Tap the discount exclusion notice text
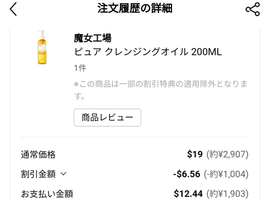Screen dimensions: 268x201 click(161, 90)
